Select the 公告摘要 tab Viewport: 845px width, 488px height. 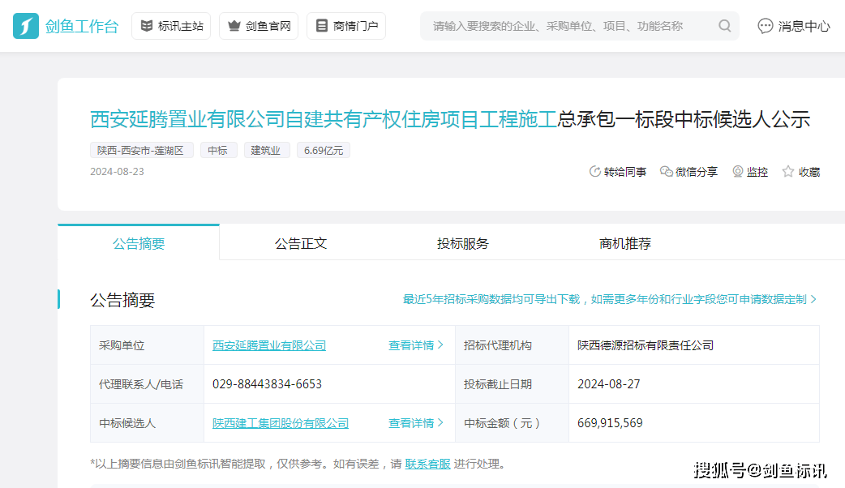139,243
